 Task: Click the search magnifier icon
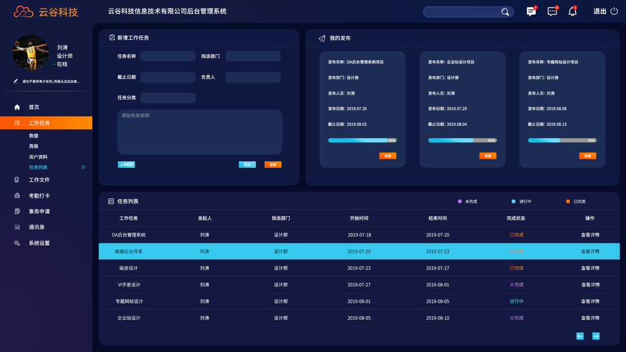505,12
